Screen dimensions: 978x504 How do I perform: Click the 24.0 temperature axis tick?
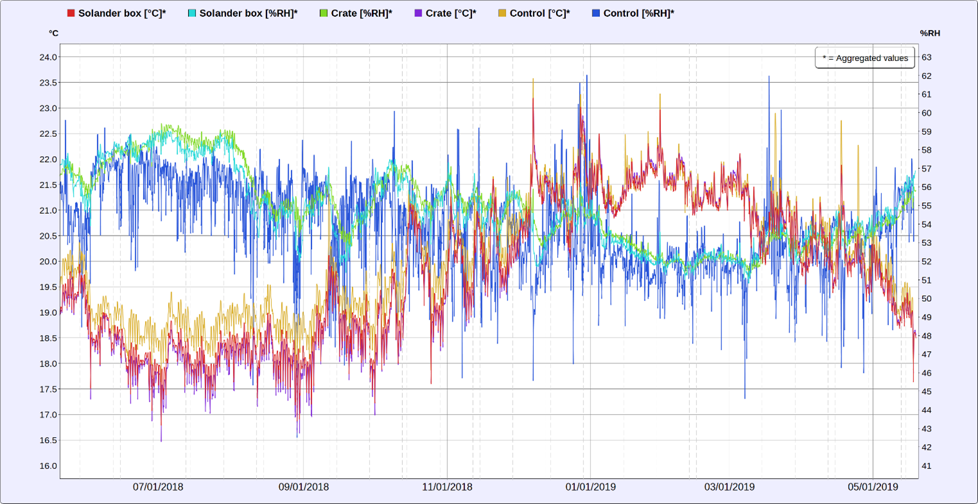pos(48,57)
